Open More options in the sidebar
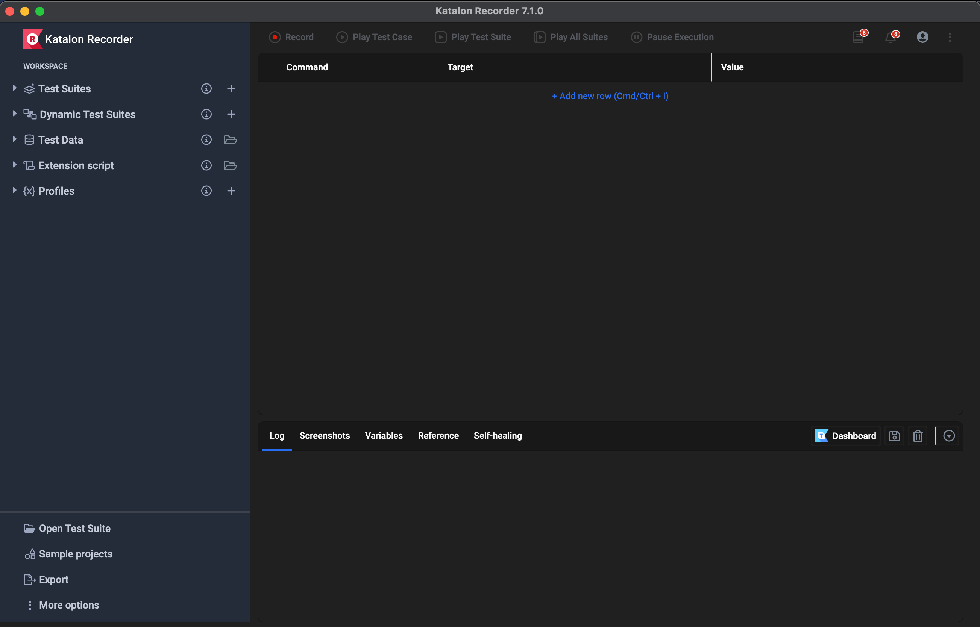 point(63,606)
